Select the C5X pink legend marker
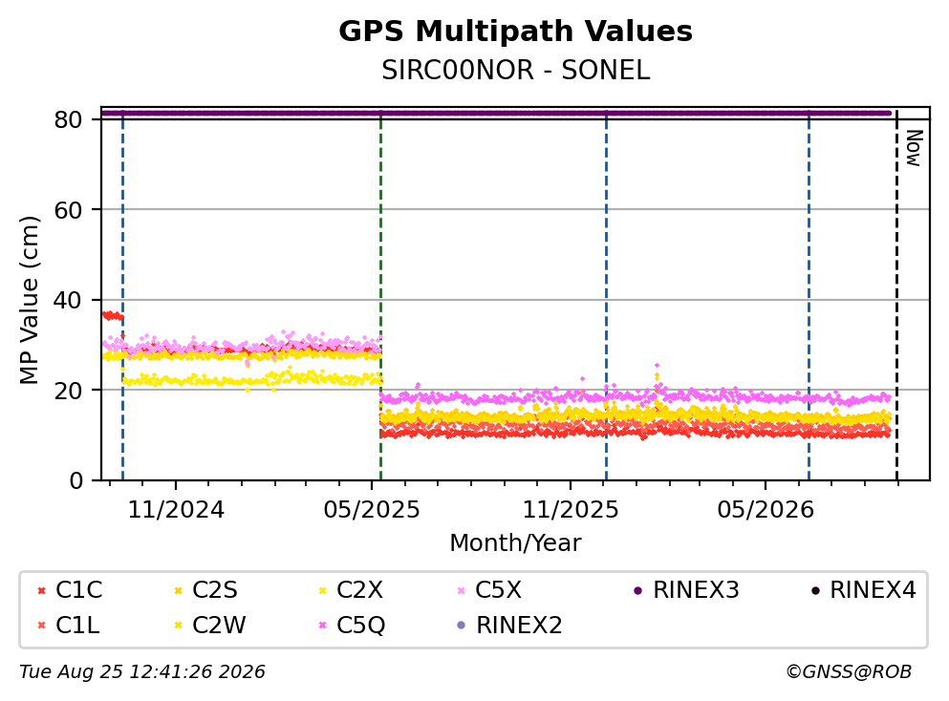 click(x=462, y=590)
